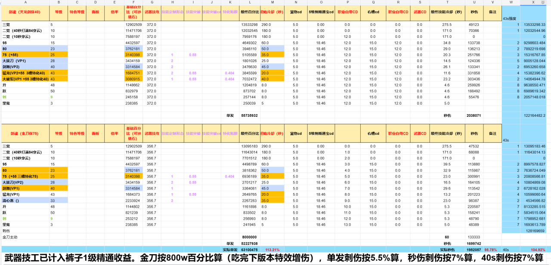
Task: Select column T header letter
Action: [447, 3]
